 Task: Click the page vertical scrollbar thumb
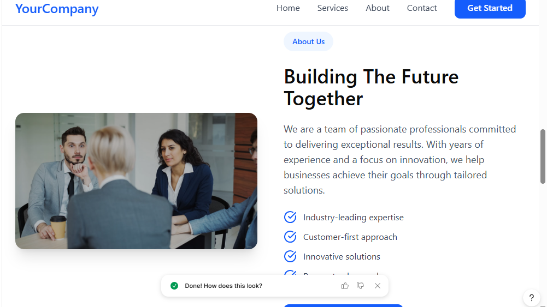point(543,156)
